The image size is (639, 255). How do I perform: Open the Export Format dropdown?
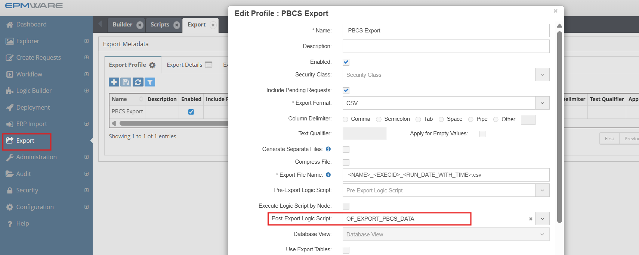pos(542,103)
